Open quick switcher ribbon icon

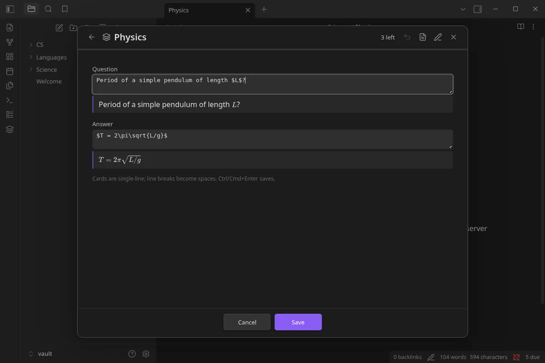10,28
